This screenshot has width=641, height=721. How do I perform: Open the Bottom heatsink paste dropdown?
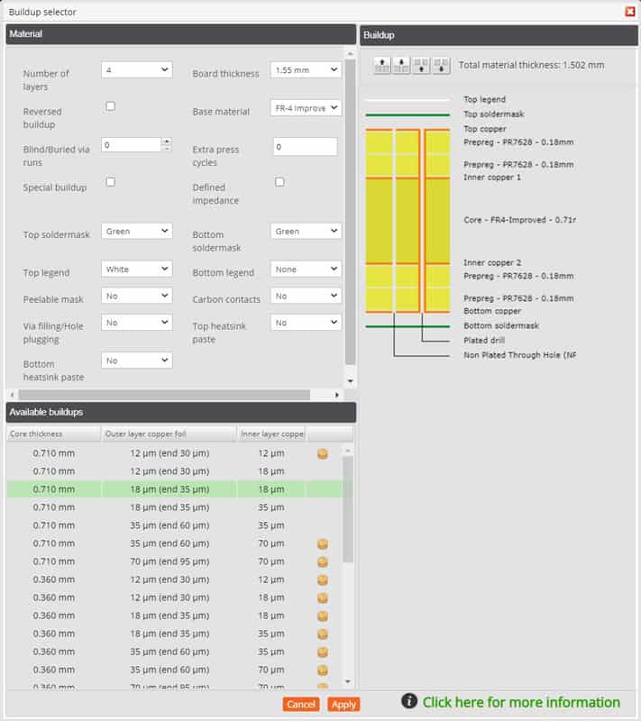pos(137,360)
